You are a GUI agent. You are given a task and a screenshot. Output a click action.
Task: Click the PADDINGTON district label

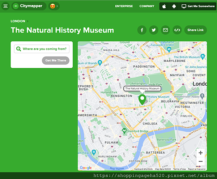[x=144, y=67]
